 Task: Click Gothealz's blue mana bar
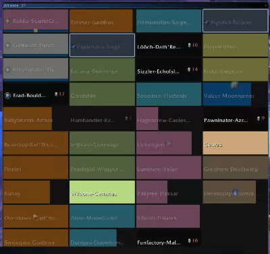tap(36, 55)
